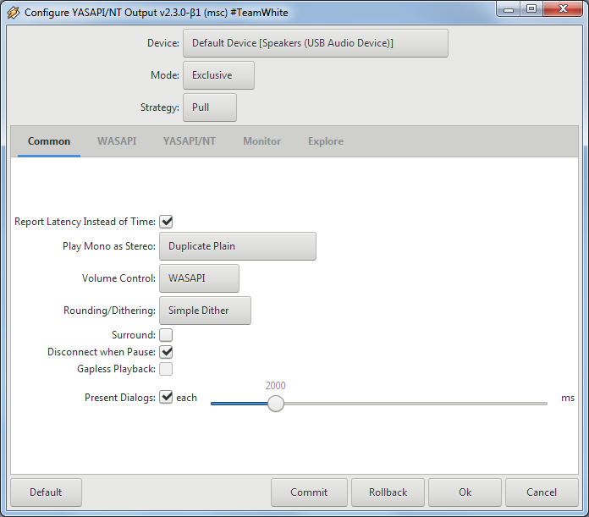This screenshot has height=517, width=589.
Task: Select the Monitor tab
Action: 261,141
